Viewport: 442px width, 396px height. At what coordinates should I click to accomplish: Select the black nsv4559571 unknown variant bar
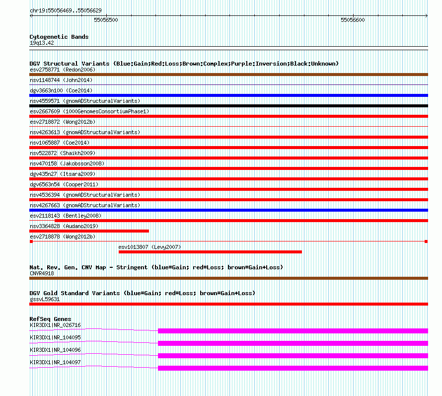click(228, 106)
